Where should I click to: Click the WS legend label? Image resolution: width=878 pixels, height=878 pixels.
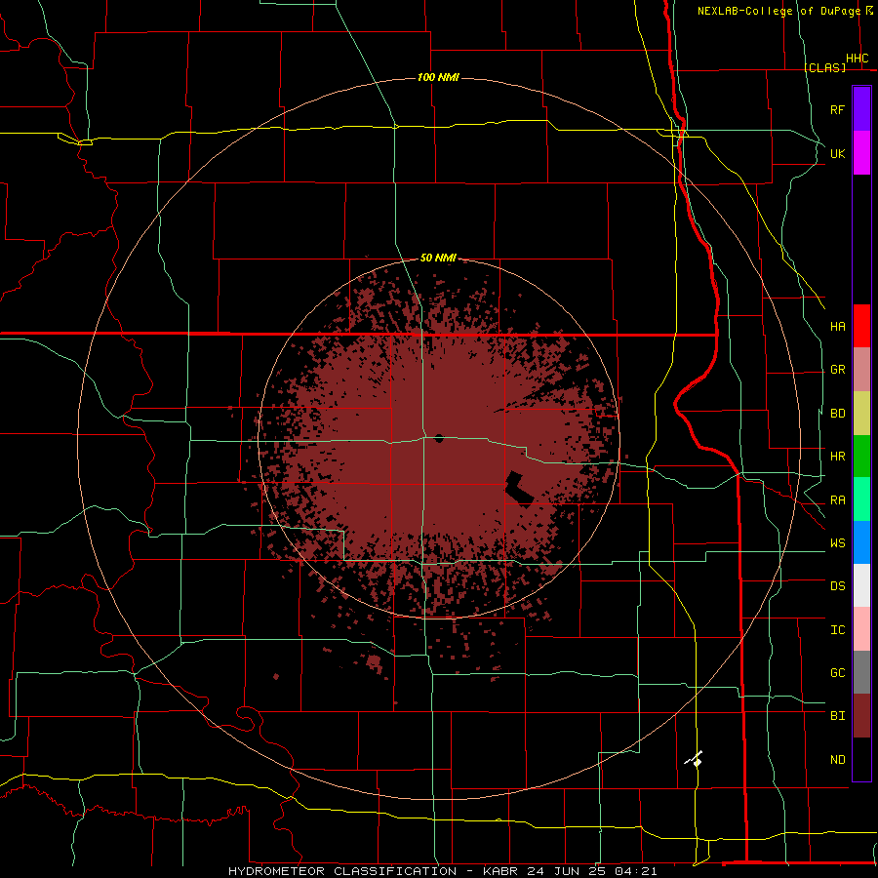[x=837, y=543]
